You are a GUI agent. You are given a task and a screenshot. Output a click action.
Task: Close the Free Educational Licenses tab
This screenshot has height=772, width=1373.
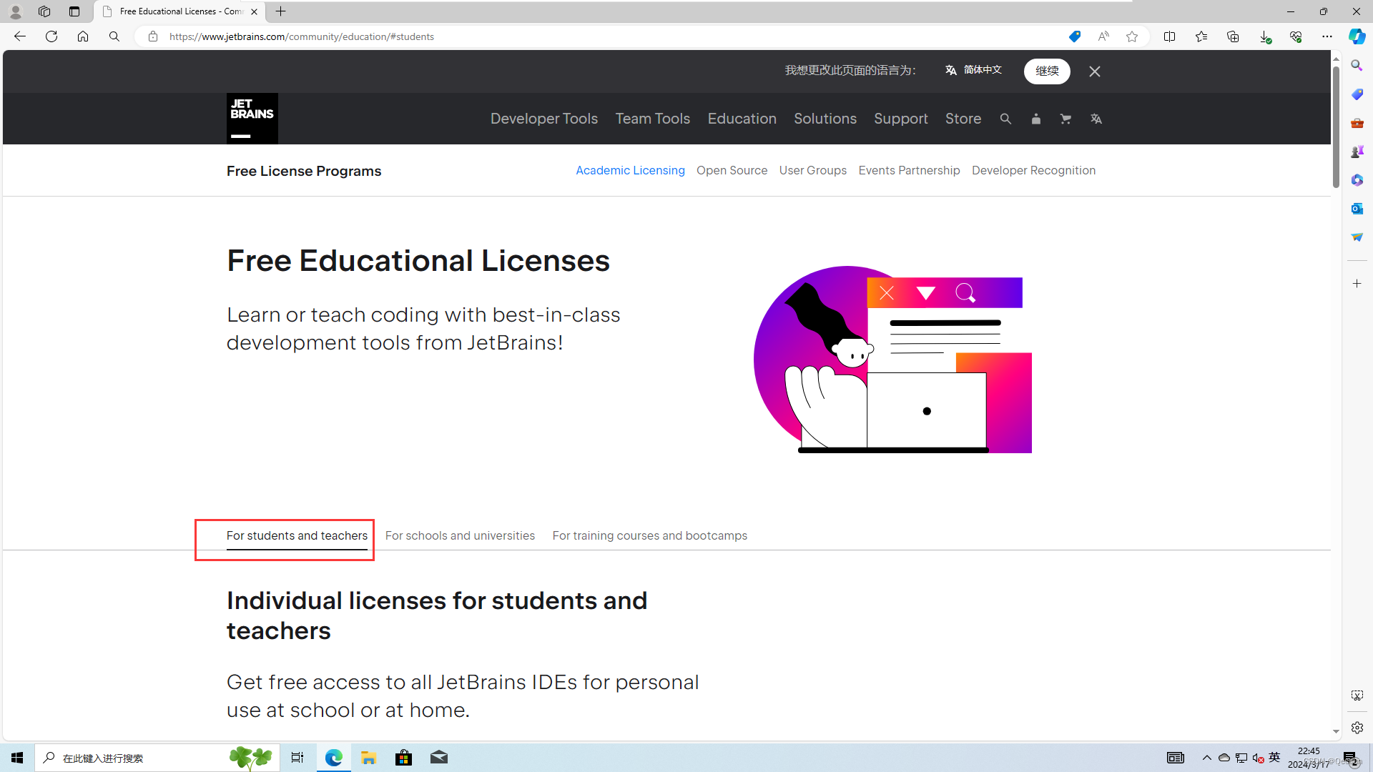254,11
